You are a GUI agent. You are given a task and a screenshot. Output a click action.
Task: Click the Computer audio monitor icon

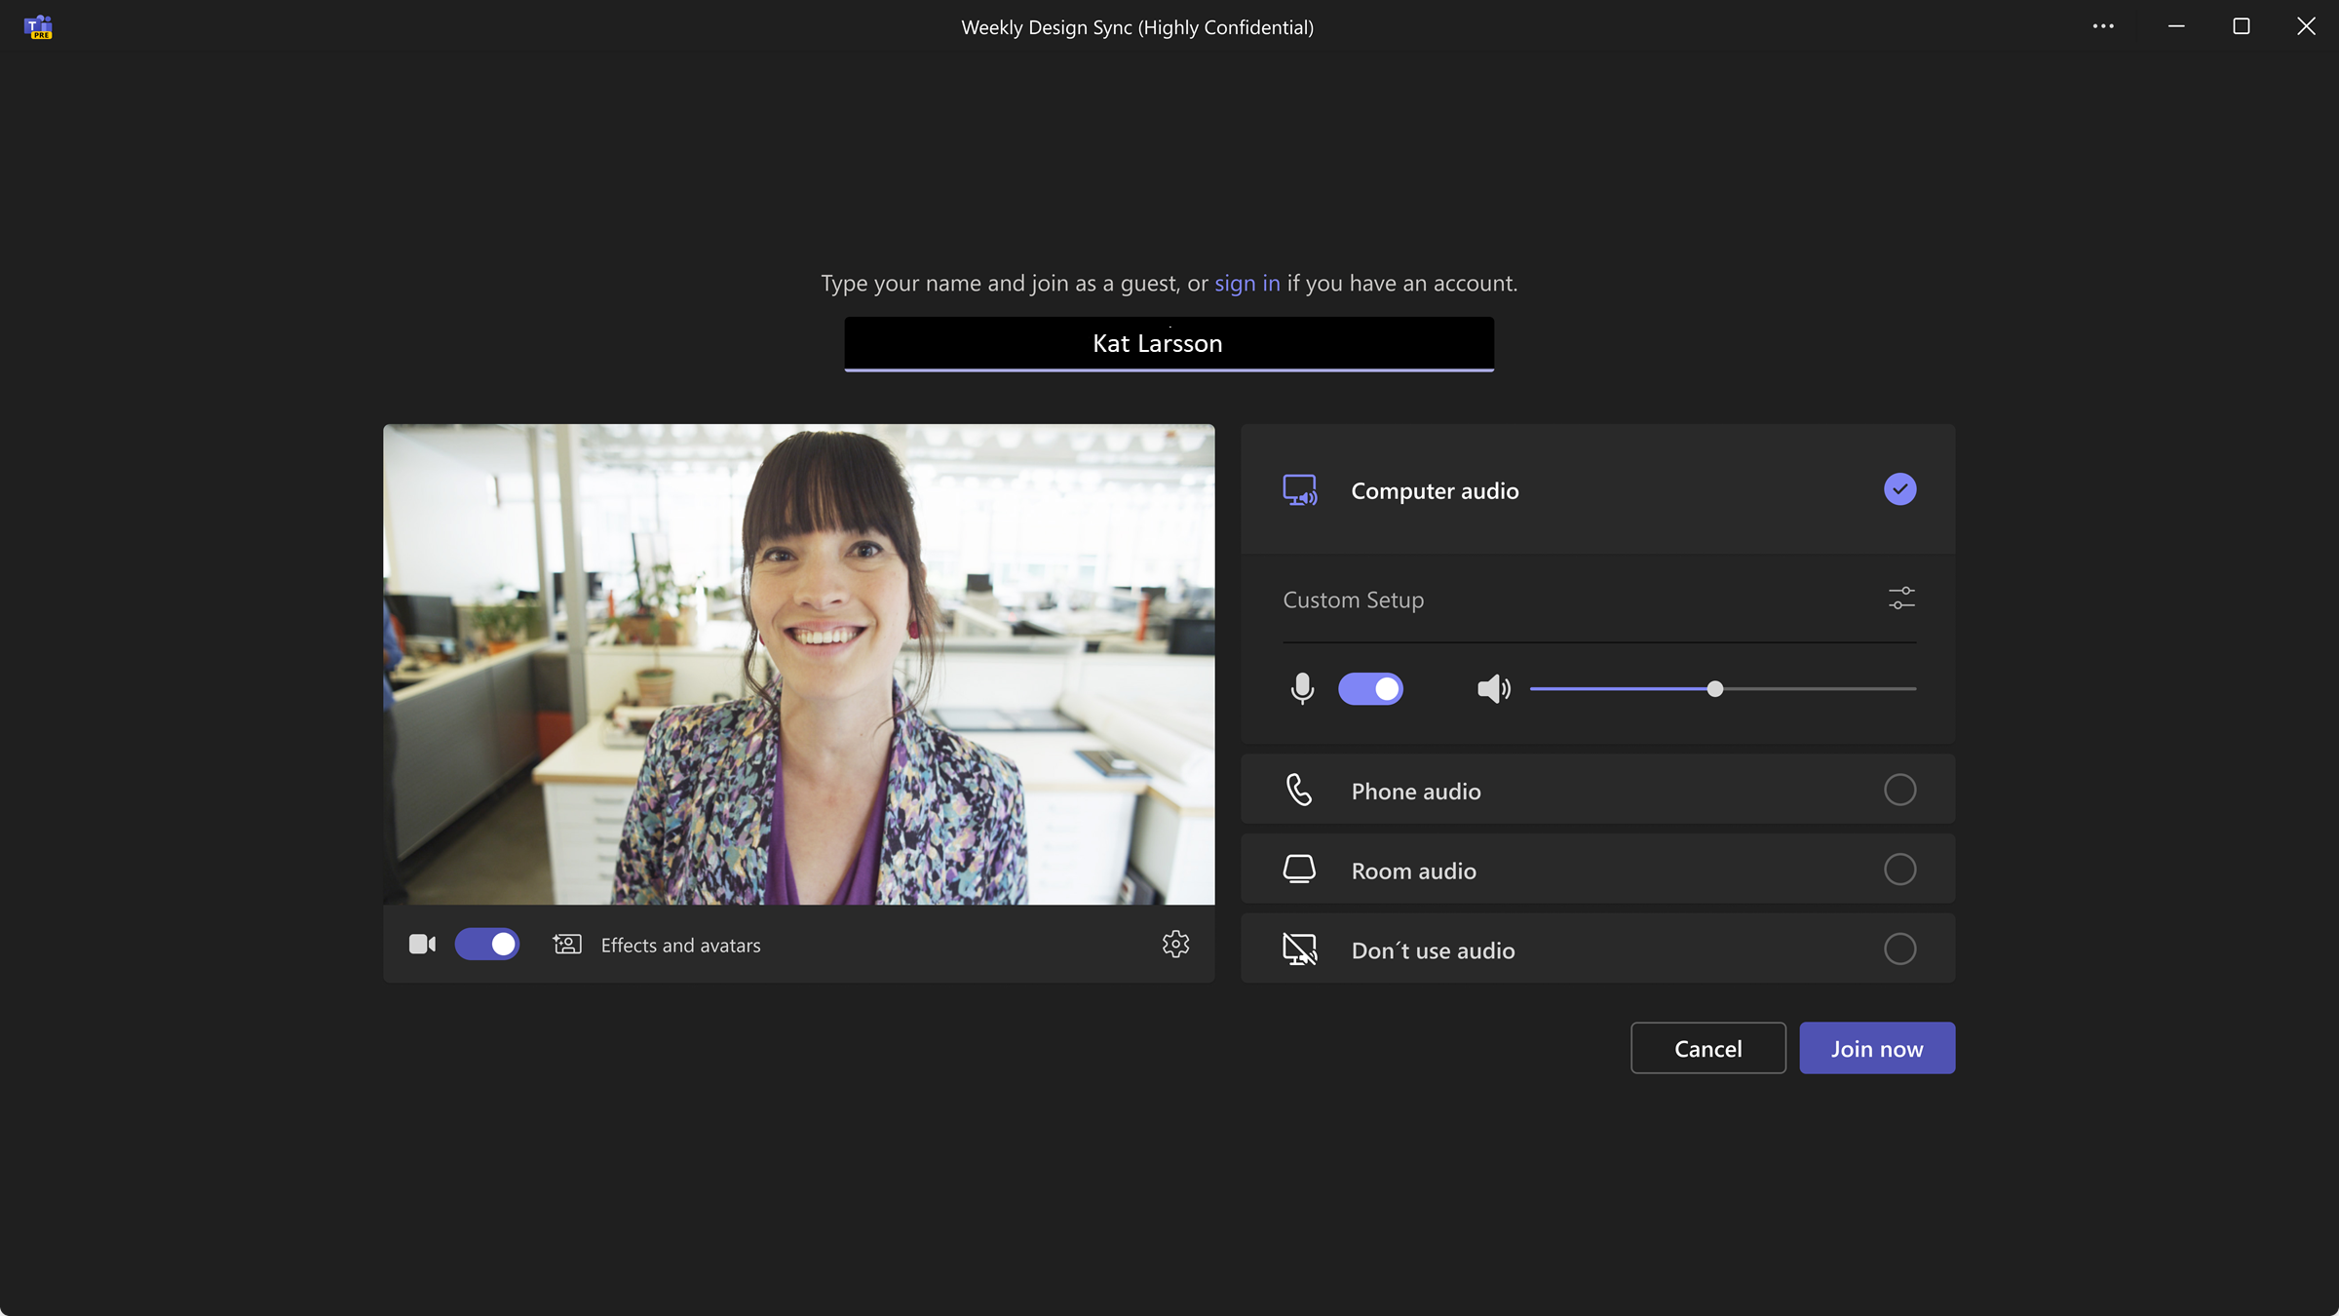tap(1300, 490)
